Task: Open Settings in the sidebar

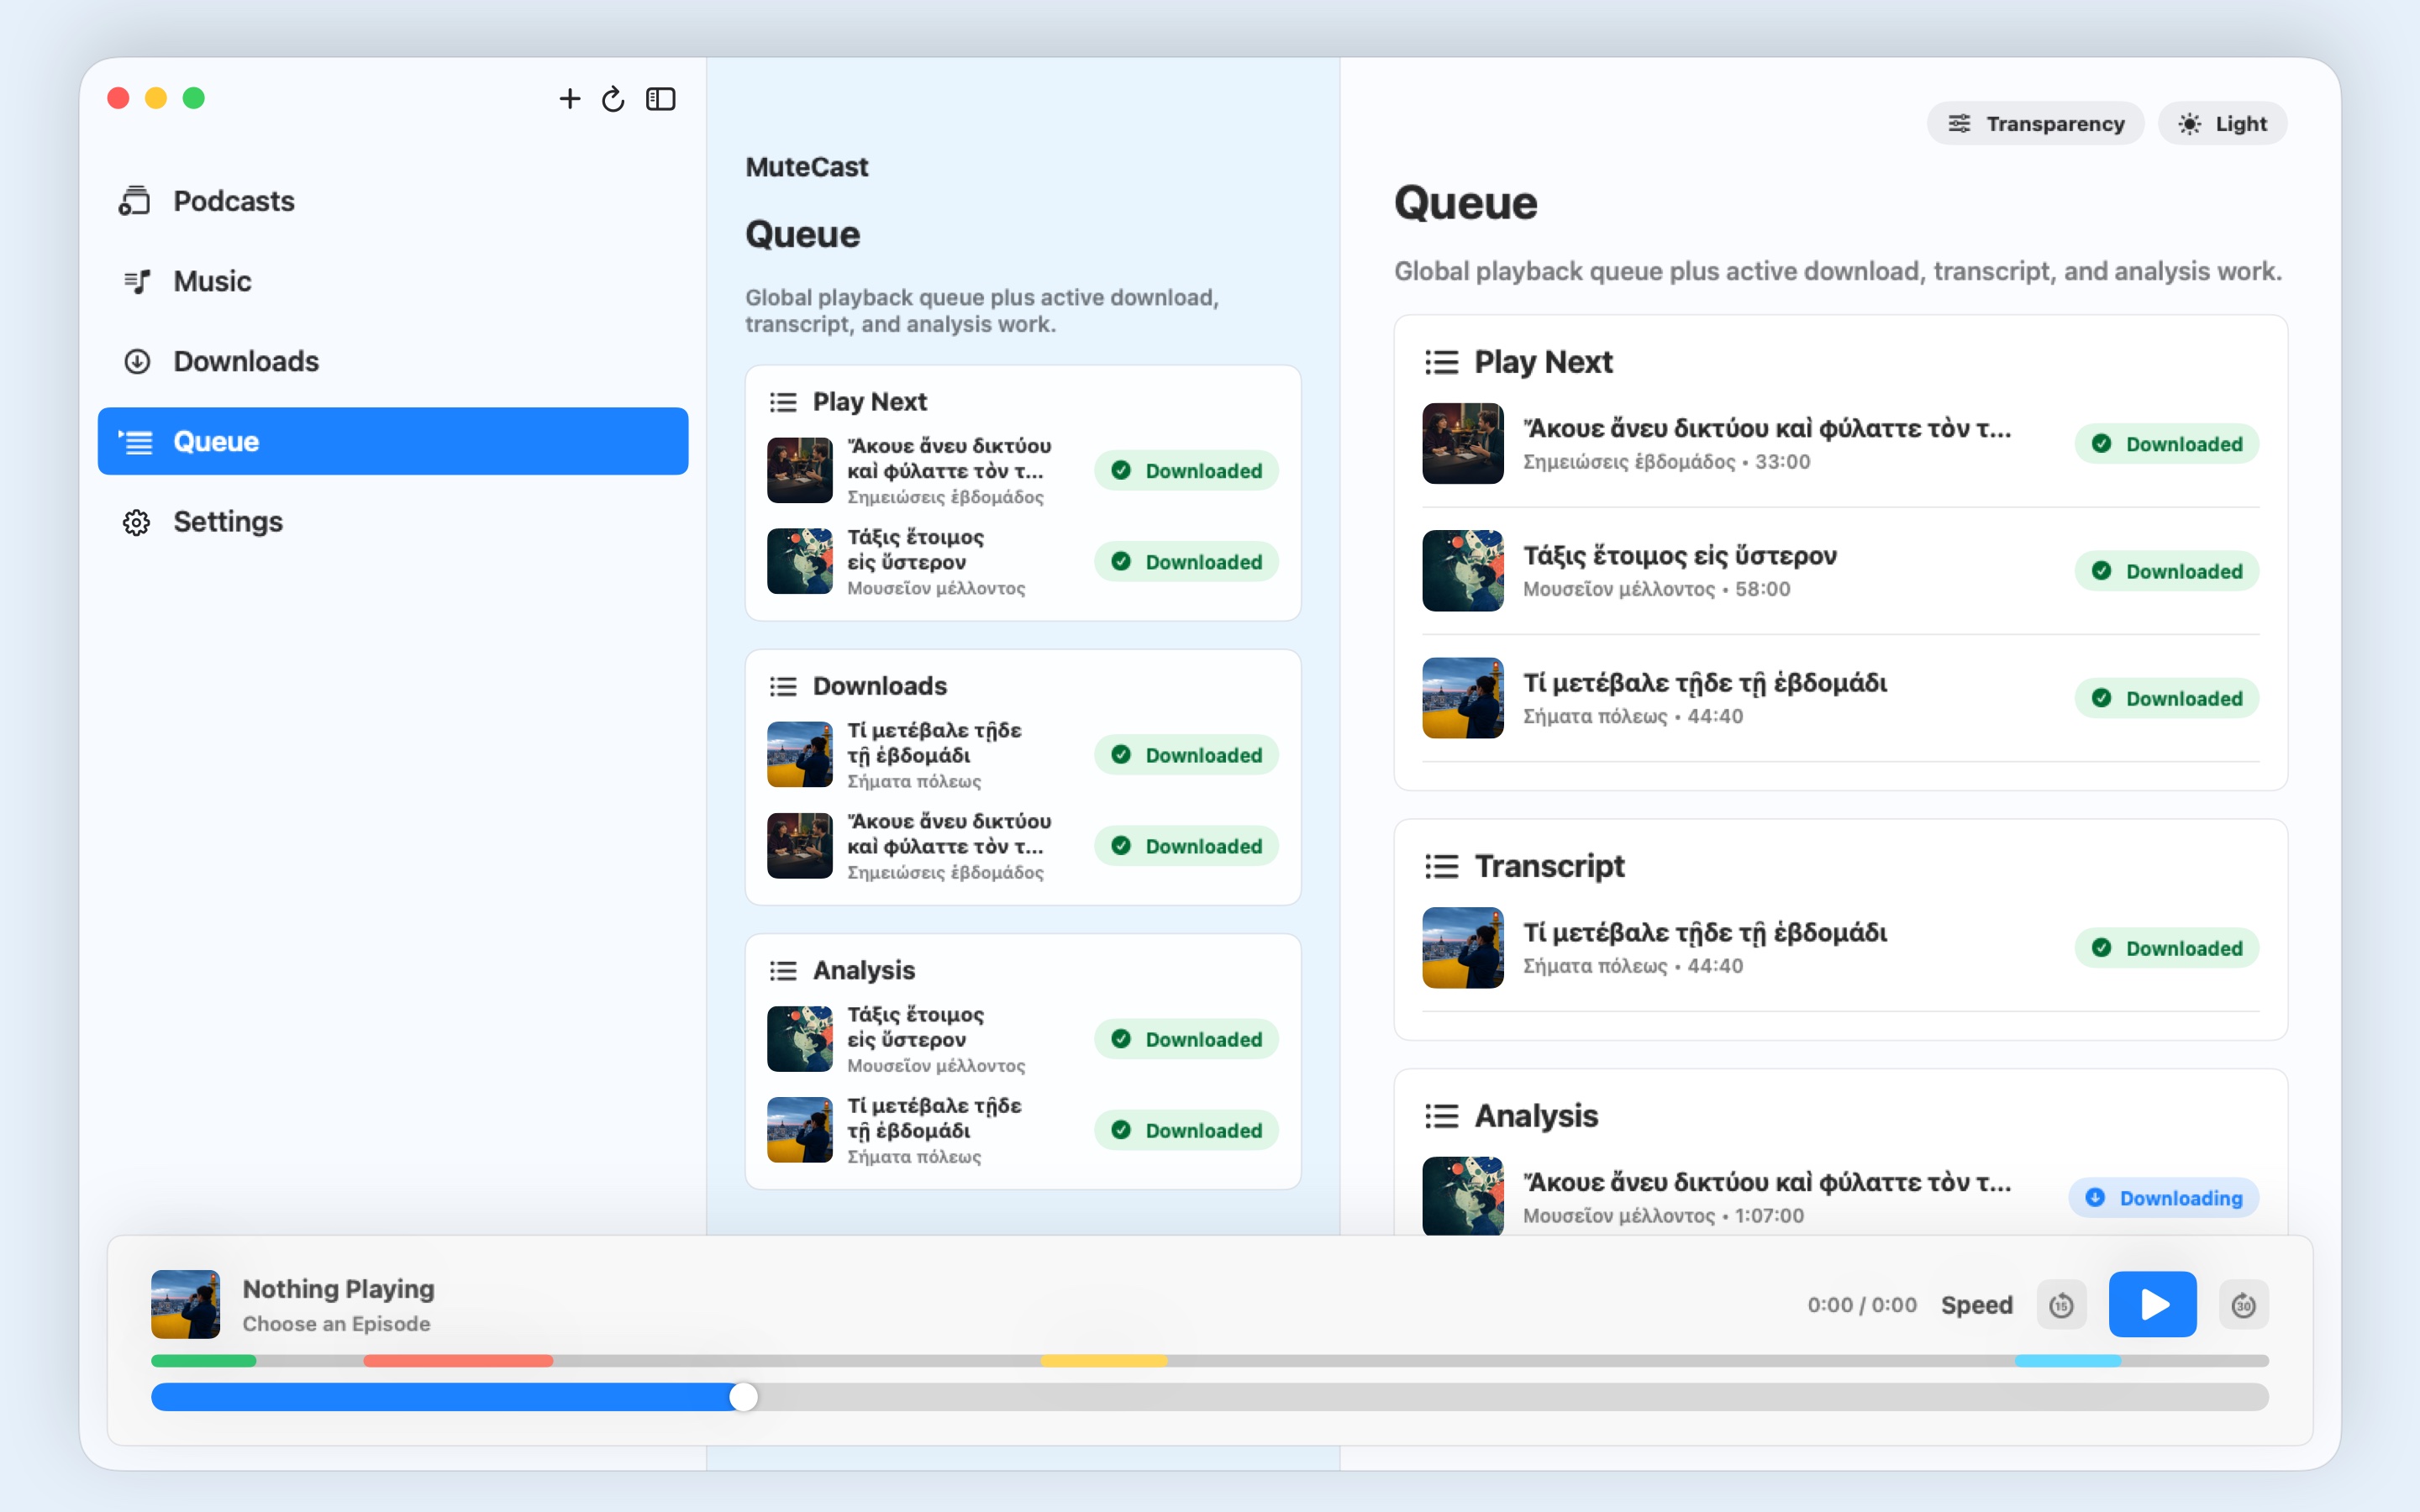Action: 393,521
